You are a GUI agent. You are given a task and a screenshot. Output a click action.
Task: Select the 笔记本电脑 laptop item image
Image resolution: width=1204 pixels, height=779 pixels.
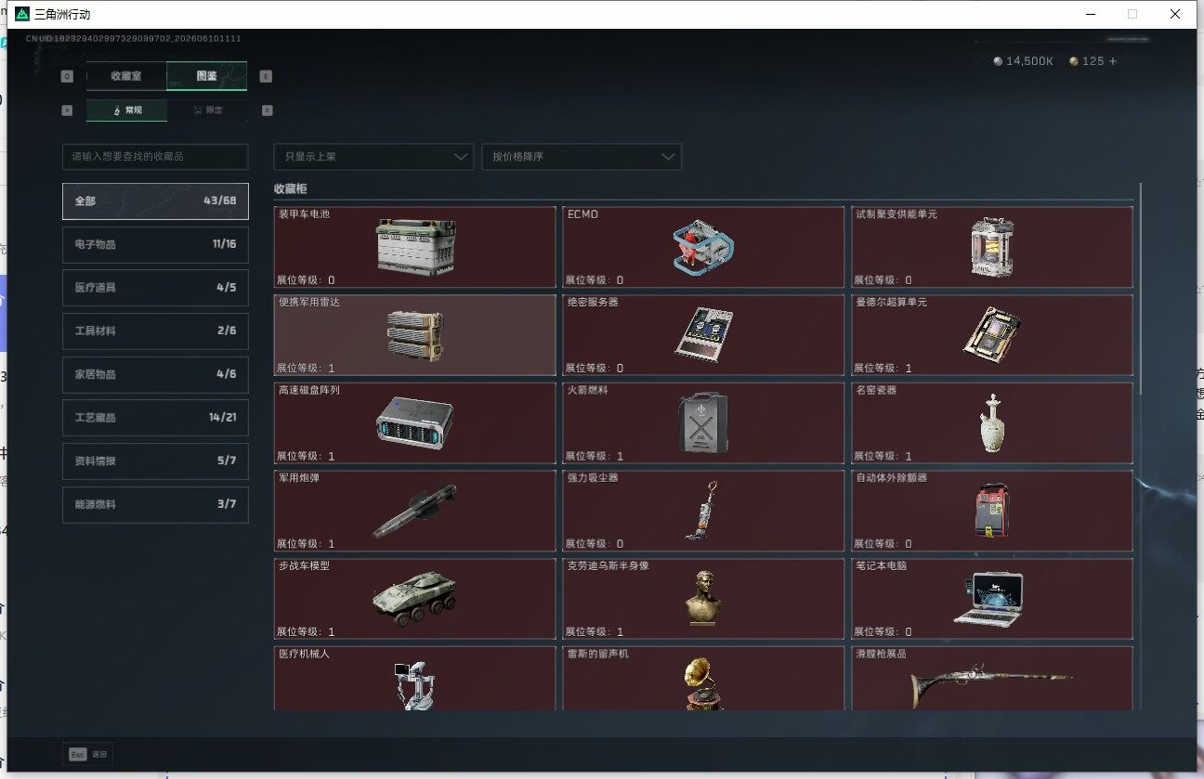[990, 599]
